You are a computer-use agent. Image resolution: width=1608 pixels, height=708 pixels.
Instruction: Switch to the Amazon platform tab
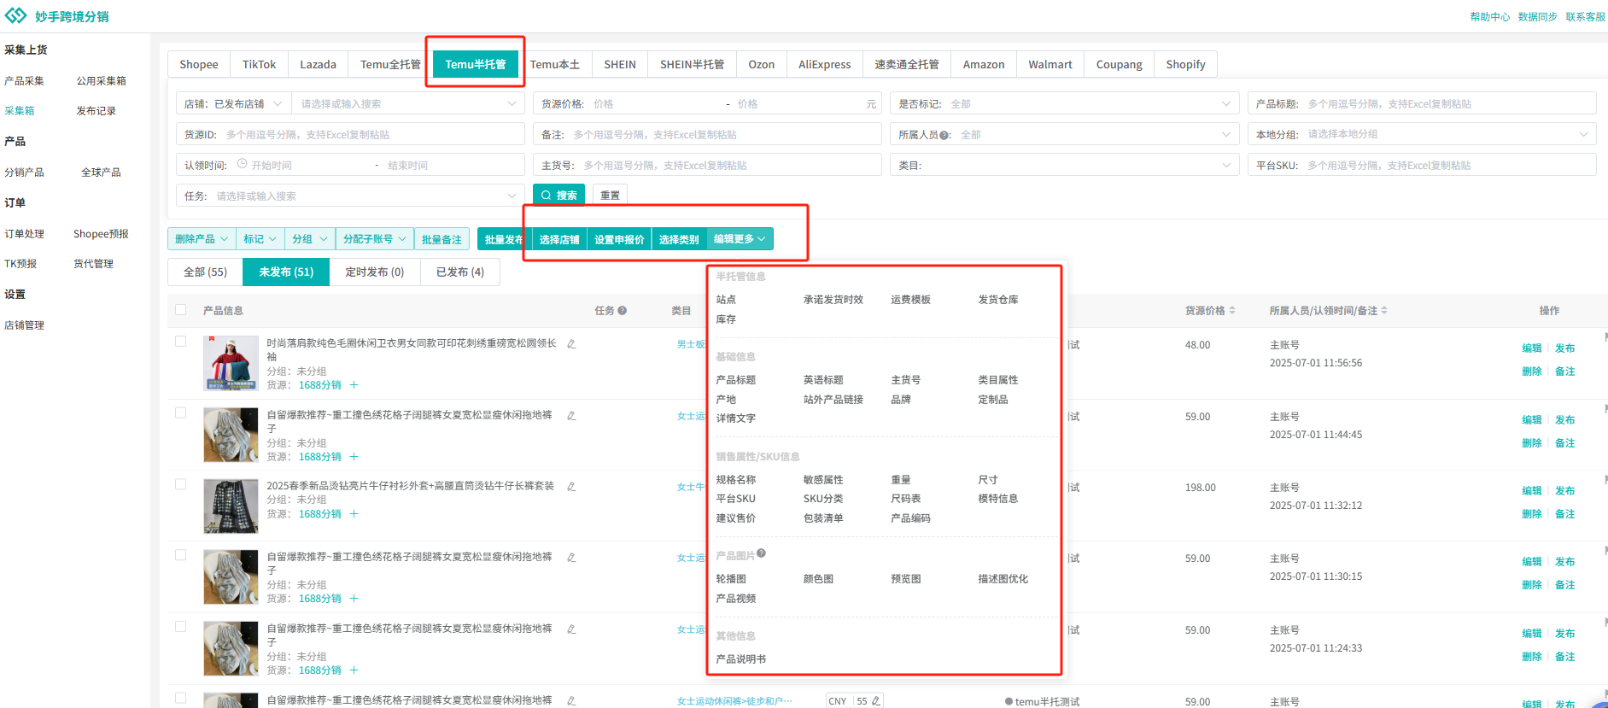pyautogui.click(x=984, y=65)
